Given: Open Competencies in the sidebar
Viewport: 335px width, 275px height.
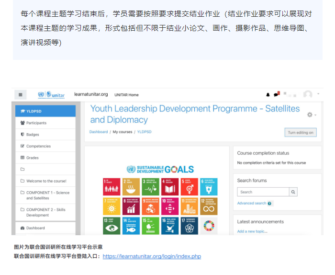Looking at the screenshot, I should [x=45, y=146].
